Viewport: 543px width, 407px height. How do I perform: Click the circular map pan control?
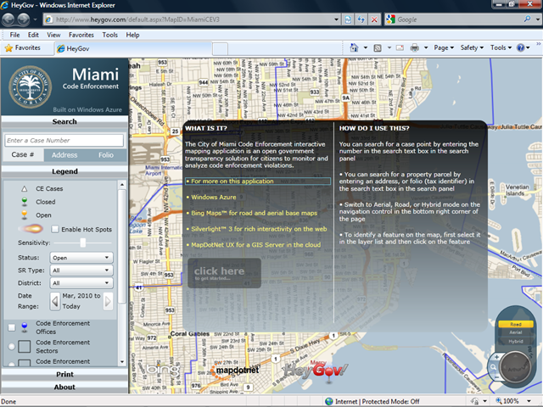pyautogui.click(x=515, y=369)
